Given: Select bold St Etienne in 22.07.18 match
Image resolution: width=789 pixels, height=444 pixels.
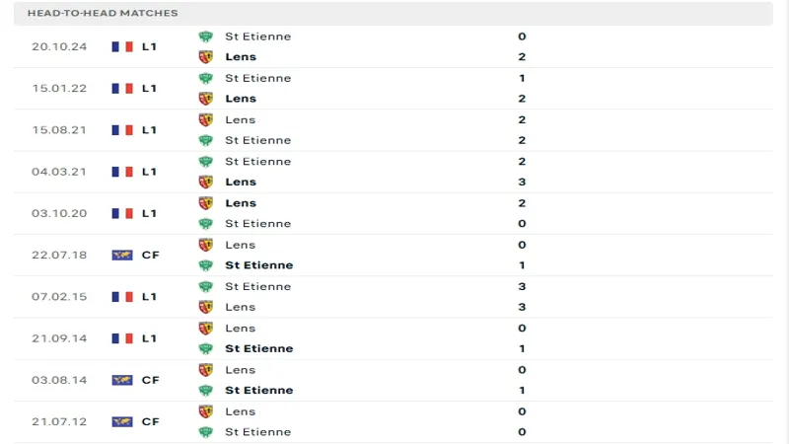Looking at the screenshot, I should tap(258, 265).
